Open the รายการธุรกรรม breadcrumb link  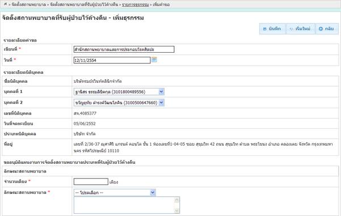tap(135, 5)
